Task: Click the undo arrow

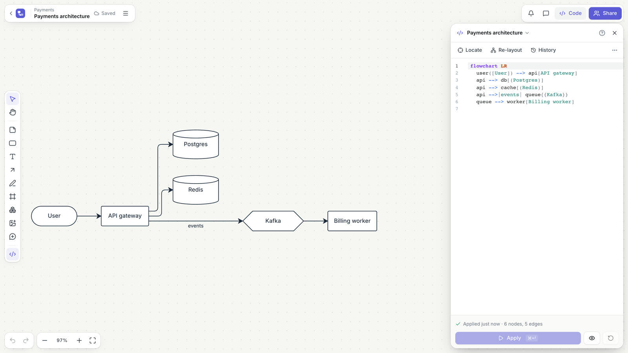Action: point(13,340)
